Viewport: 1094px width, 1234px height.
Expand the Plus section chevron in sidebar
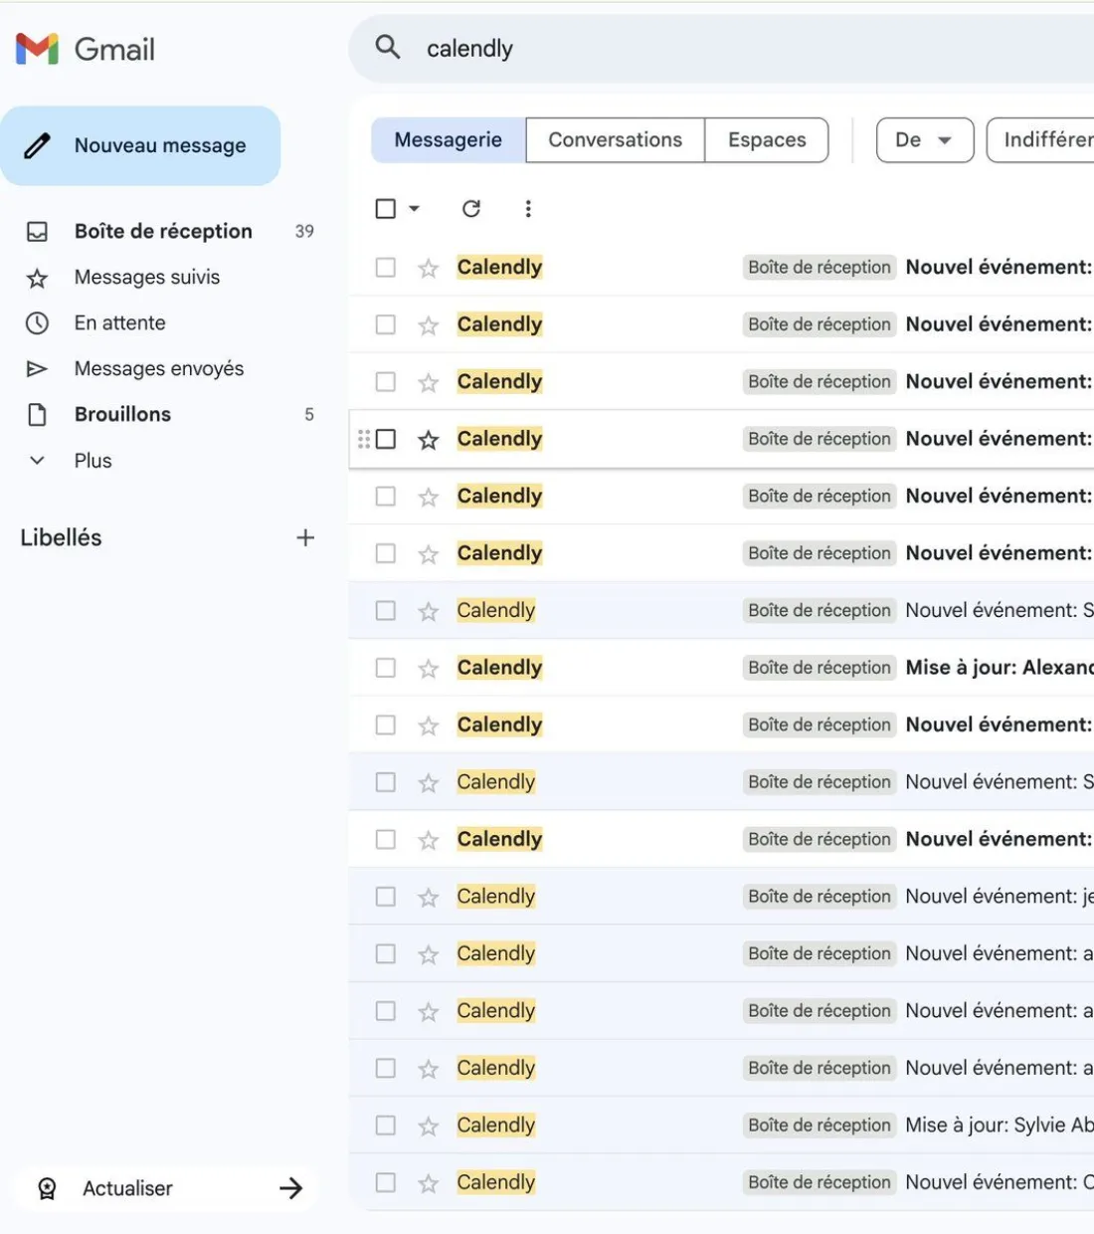[37, 461]
